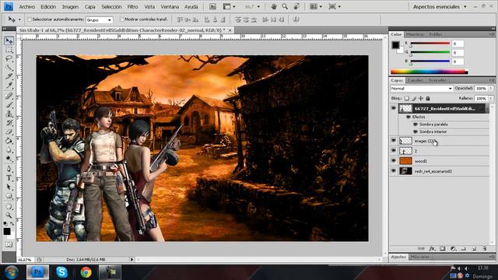Select the Path Selection tool
The width and height of the screenshot is (498, 280).
pos(9,187)
